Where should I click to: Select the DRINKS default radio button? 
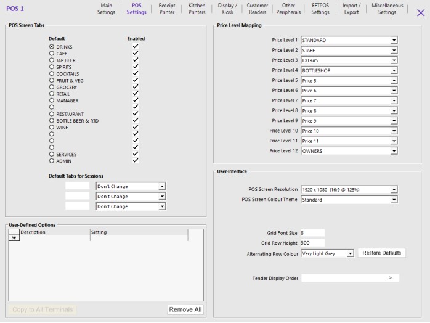click(x=52, y=47)
